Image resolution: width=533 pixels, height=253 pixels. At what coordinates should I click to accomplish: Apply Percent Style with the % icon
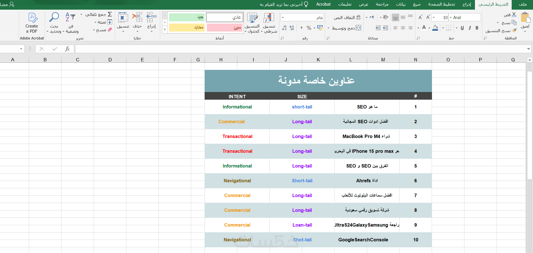click(x=309, y=28)
